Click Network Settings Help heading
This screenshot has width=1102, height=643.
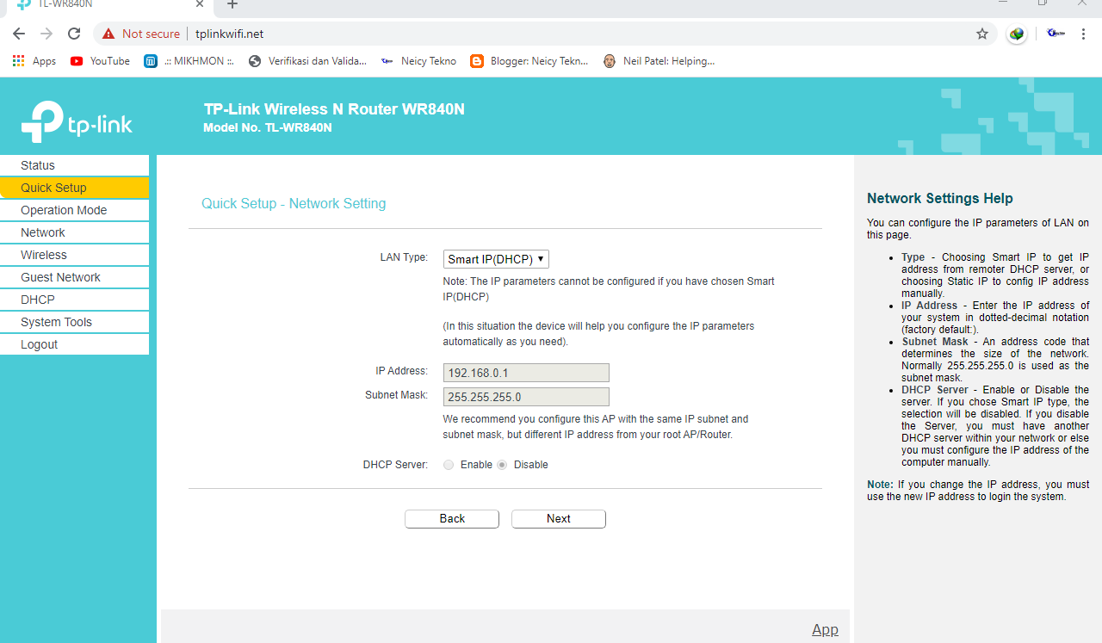tap(940, 199)
